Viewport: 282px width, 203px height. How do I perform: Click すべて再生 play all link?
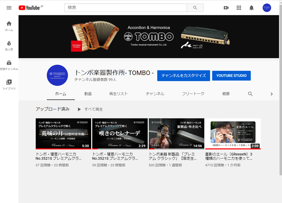pyautogui.click(x=93, y=109)
